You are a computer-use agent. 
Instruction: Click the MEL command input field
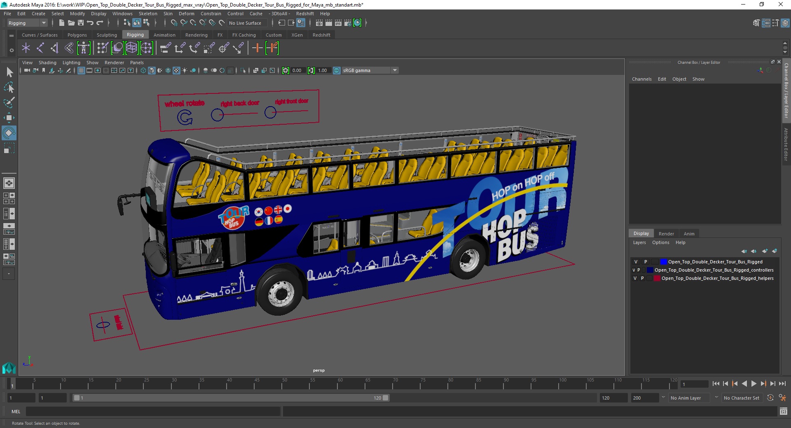coord(153,411)
